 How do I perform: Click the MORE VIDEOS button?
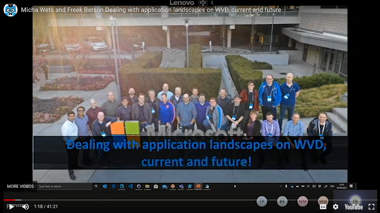(x=20, y=186)
